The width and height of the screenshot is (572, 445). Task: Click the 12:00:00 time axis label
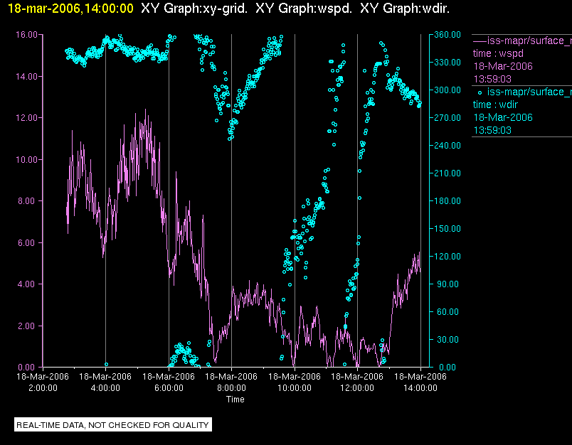pyautogui.click(x=357, y=388)
